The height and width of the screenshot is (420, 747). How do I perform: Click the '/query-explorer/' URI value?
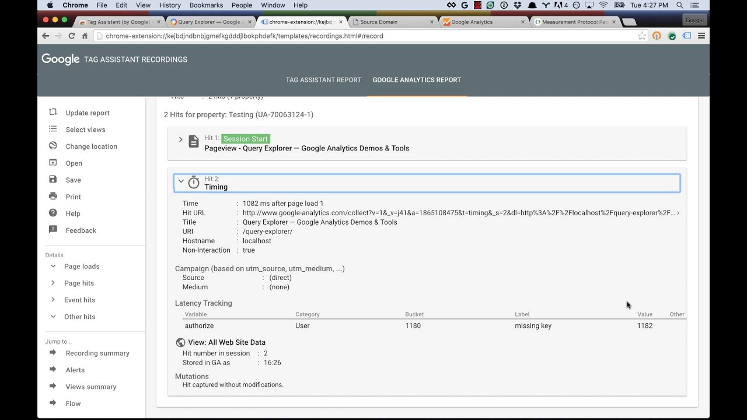pyautogui.click(x=267, y=232)
